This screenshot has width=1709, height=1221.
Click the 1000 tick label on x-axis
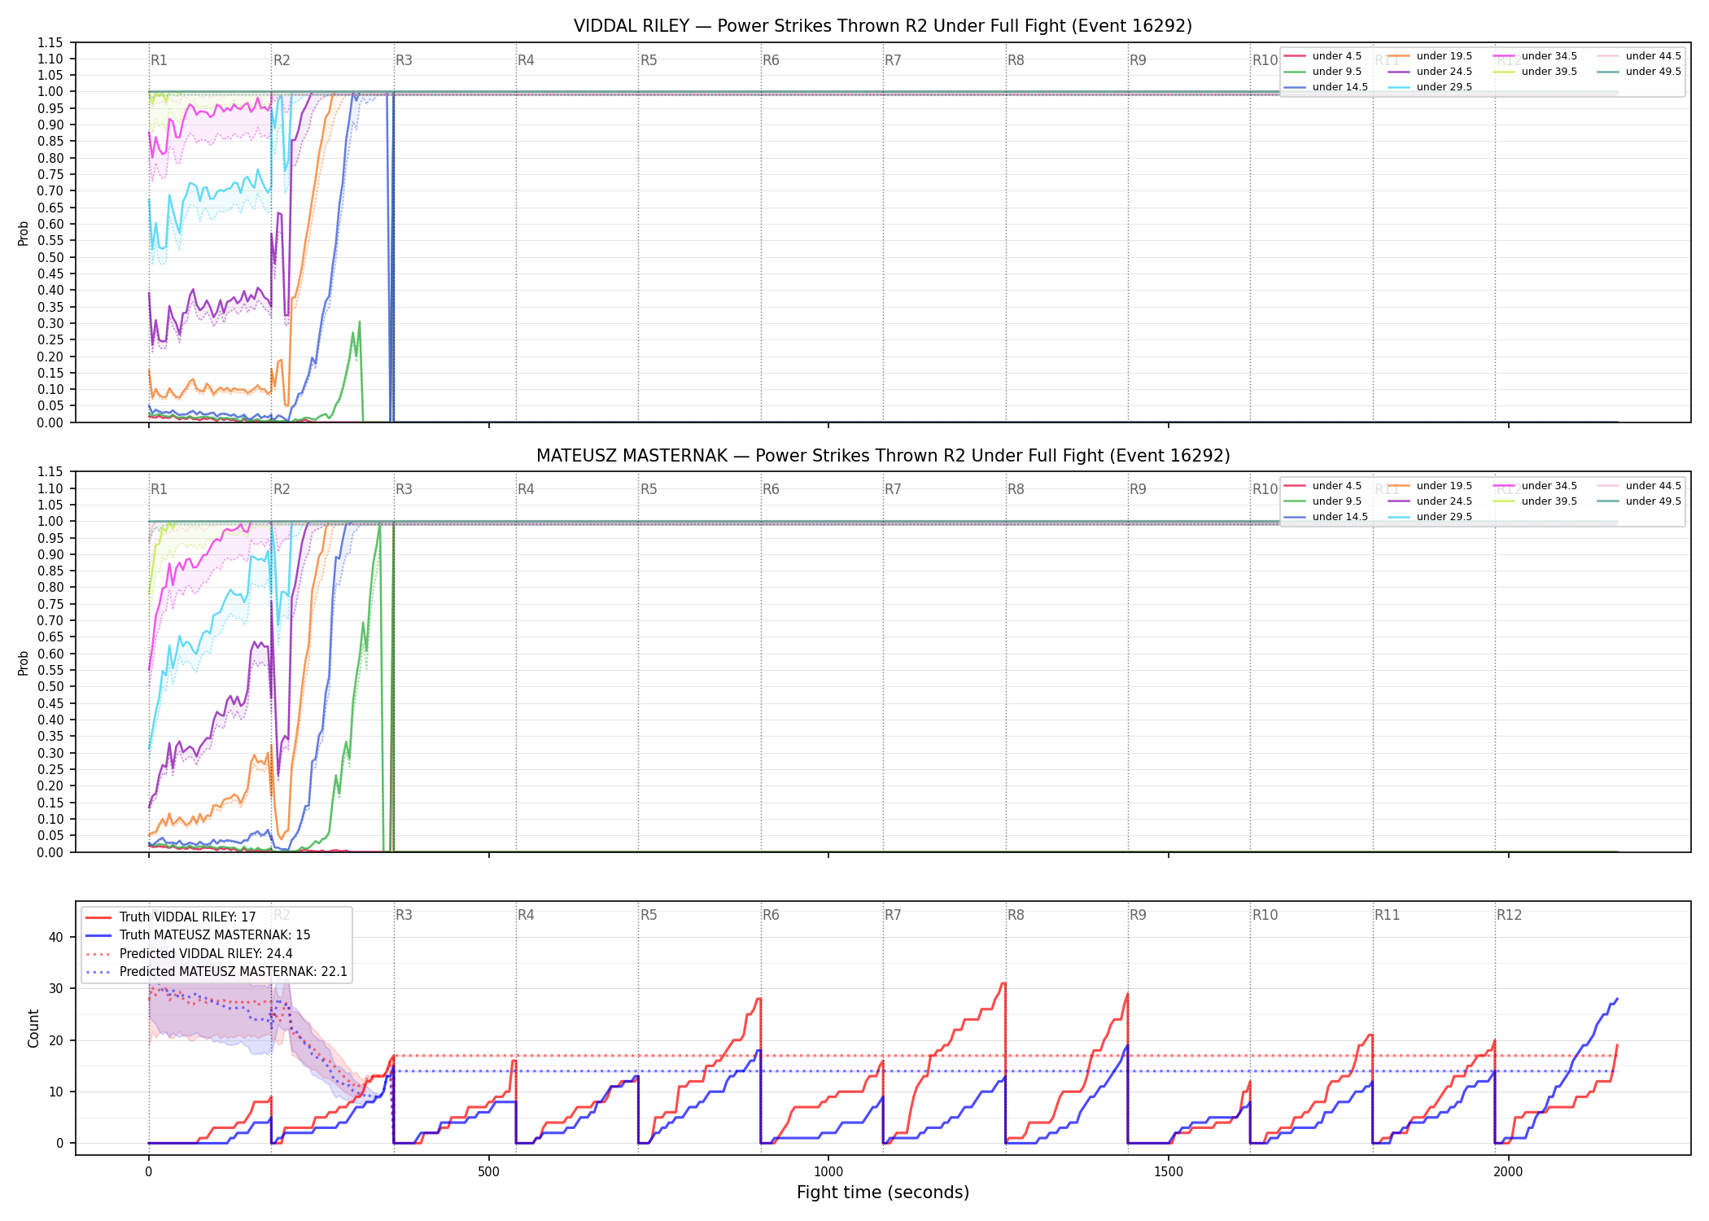click(x=828, y=1172)
